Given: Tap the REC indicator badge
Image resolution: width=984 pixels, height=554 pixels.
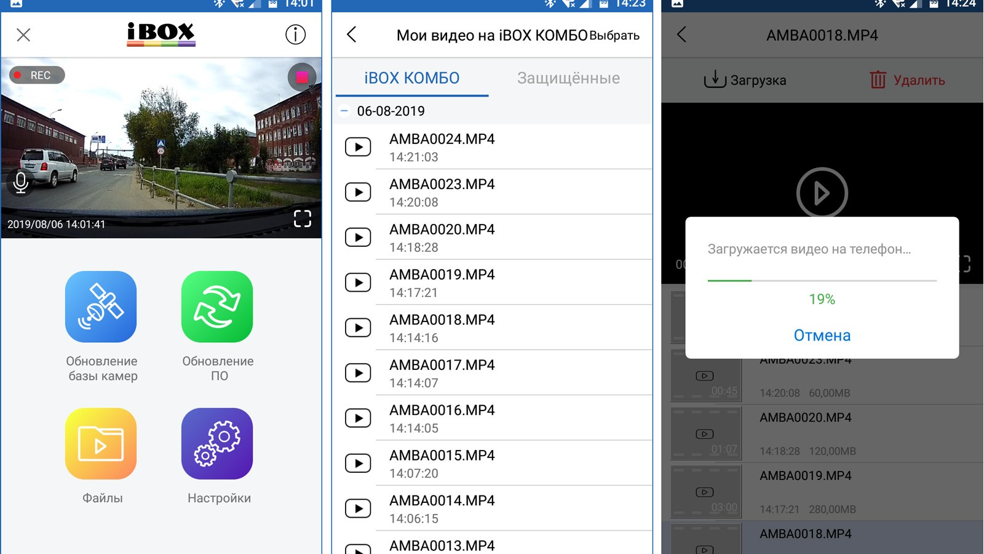Looking at the screenshot, I should (37, 75).
